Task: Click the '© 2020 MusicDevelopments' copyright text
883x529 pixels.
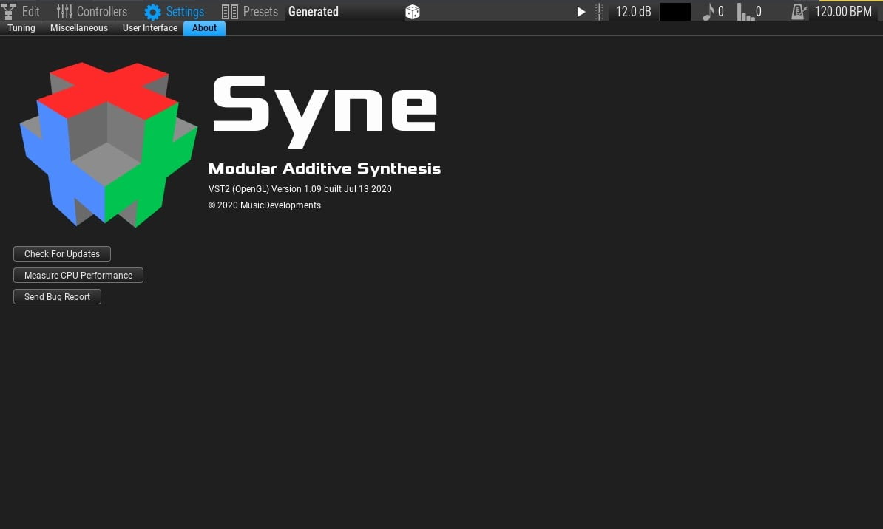Action: pos(265,205)
